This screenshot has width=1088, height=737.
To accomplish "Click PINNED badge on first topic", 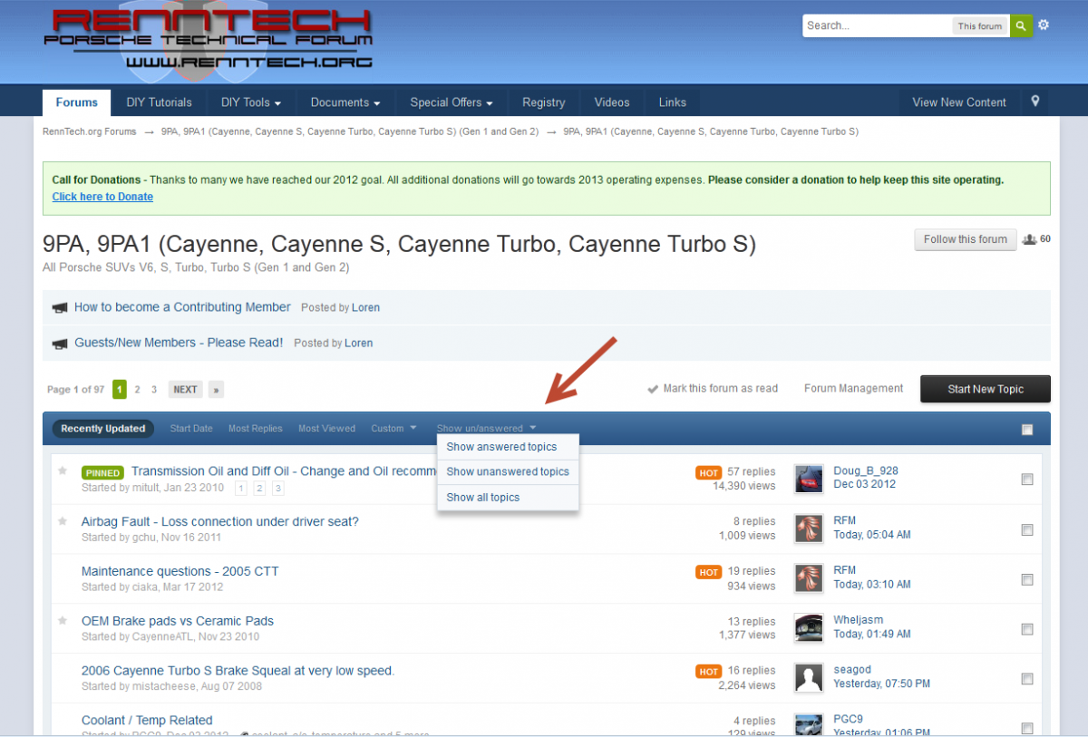I will [x=103, y=472].
